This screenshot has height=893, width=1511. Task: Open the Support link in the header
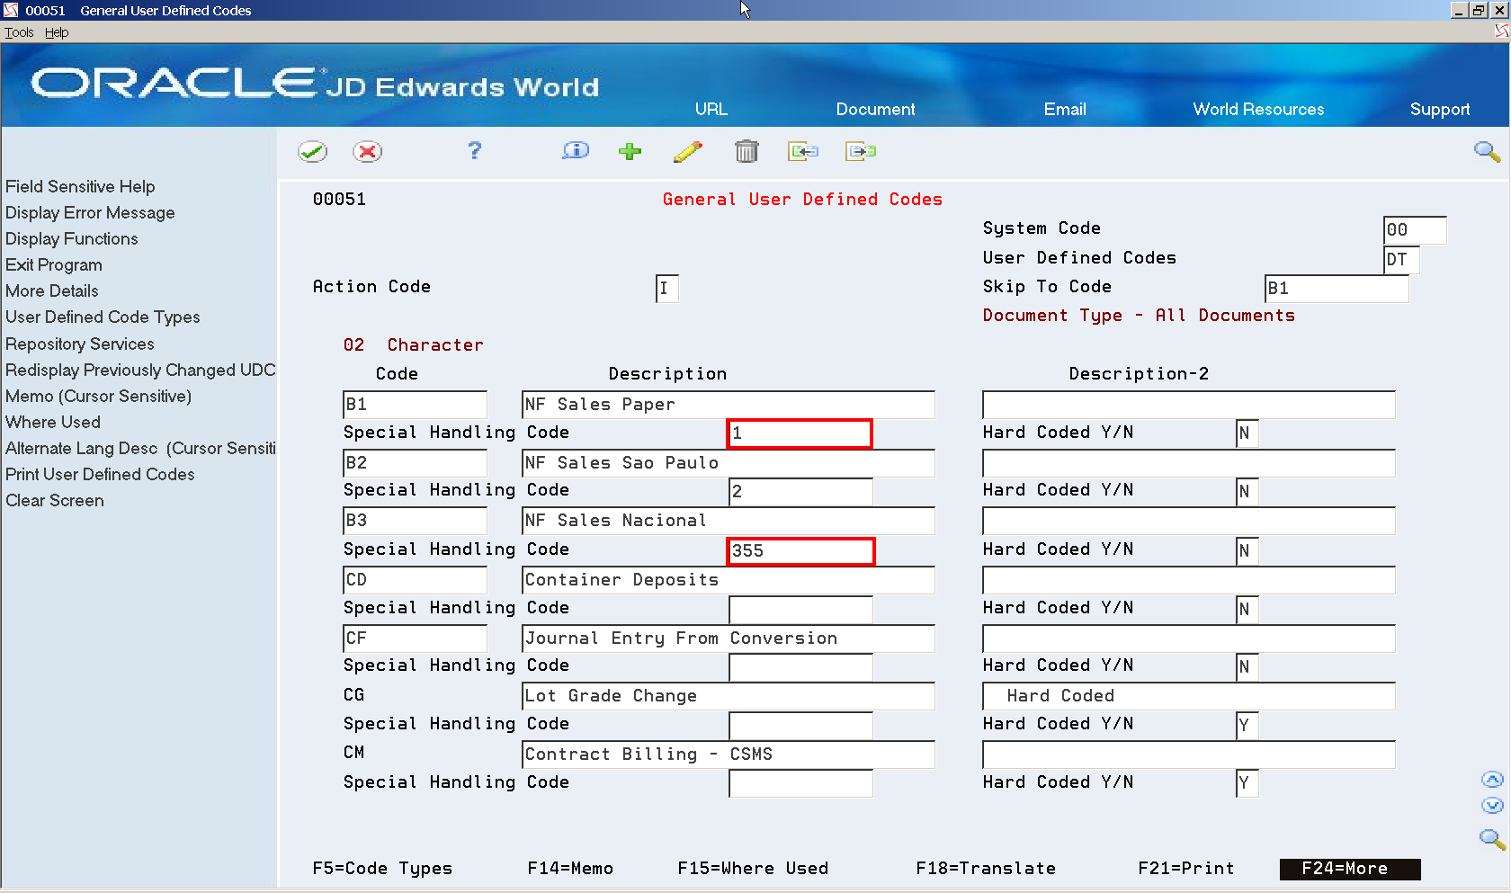(1440, 109)
